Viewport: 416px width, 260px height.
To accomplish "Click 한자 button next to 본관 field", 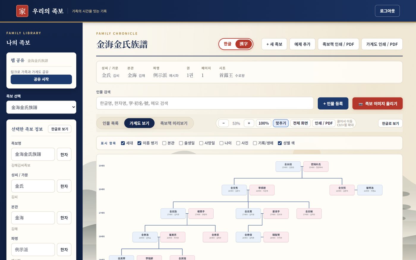I will [64, 218].
